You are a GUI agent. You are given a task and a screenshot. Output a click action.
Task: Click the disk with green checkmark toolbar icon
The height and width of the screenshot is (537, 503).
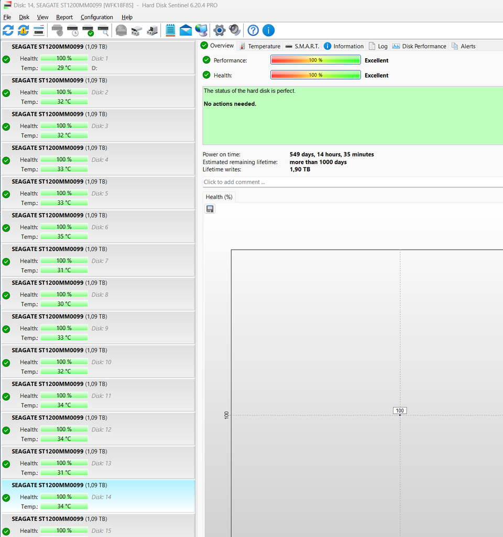click(x=88, y=30)
